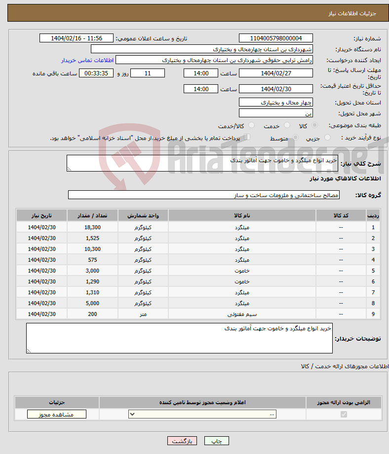Click the announcement date field 1404/02/16 - 11:56
Viewport: 389px width, 454px height.
point(77,38)
